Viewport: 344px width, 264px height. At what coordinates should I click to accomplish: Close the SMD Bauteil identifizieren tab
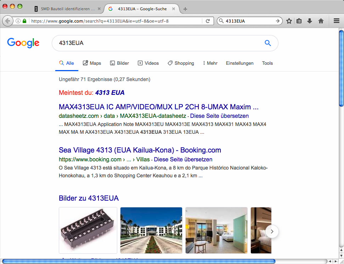[99, 9]
